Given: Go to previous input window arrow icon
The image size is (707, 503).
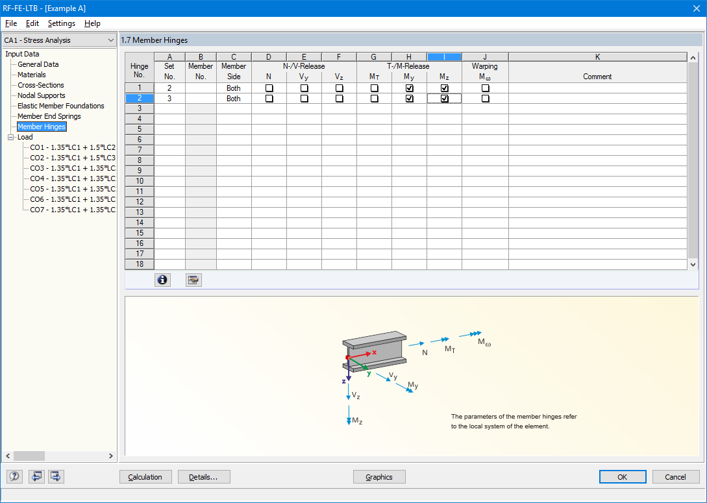Looking at the screenshot, I should 36,476.
